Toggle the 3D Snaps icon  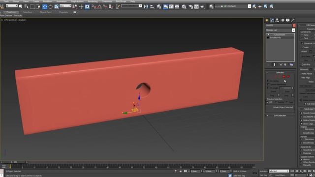click(94, 6)
